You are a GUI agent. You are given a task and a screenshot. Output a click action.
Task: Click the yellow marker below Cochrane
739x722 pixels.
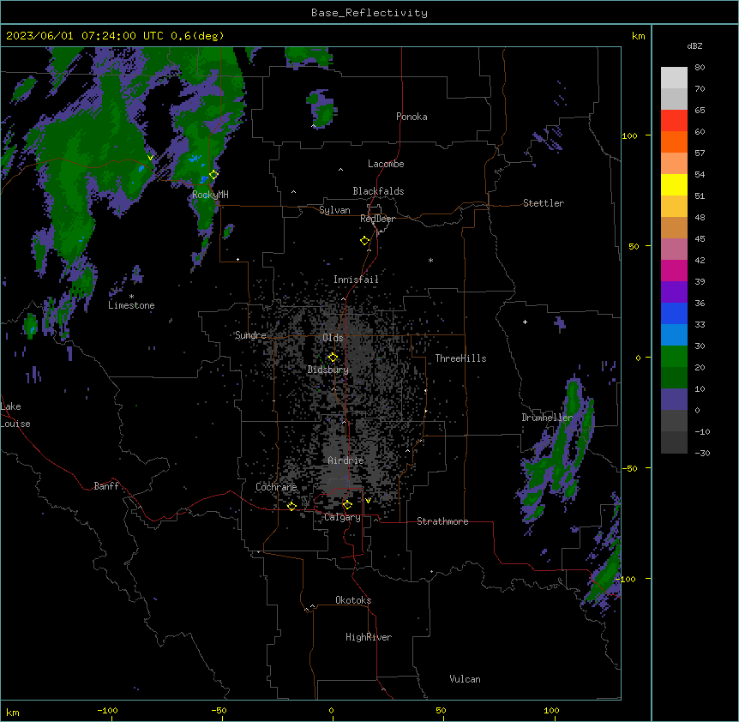291,506
